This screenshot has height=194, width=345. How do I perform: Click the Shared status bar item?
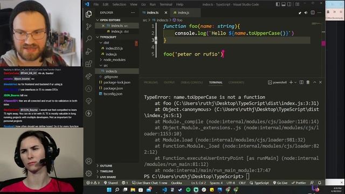click(111, 183)
